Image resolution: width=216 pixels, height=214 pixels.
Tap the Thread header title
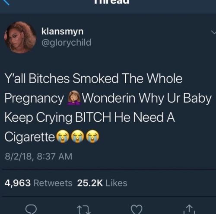[112, 2]
